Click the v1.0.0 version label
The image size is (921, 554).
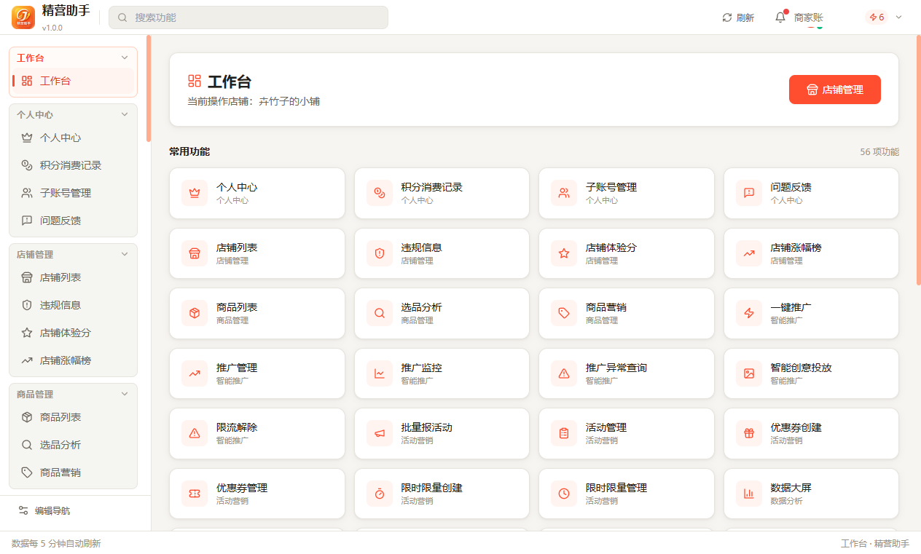tap(52, 28)
